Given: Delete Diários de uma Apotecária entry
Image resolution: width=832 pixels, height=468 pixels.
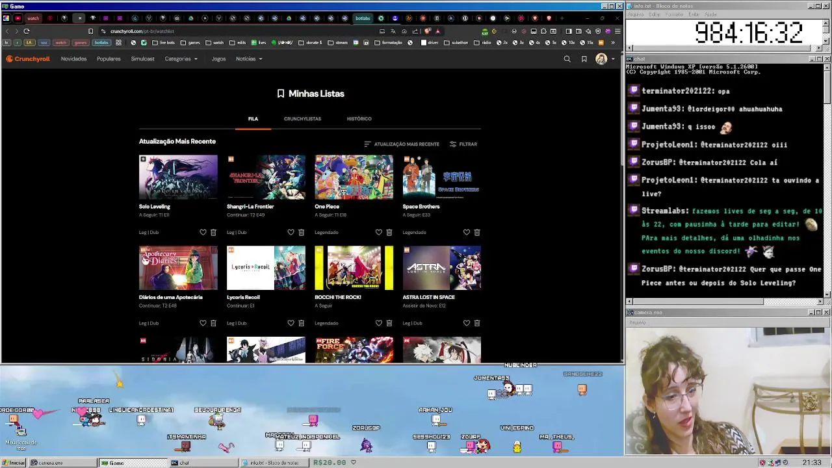Looking at the screenshot, I should click(x=213, y=323).
